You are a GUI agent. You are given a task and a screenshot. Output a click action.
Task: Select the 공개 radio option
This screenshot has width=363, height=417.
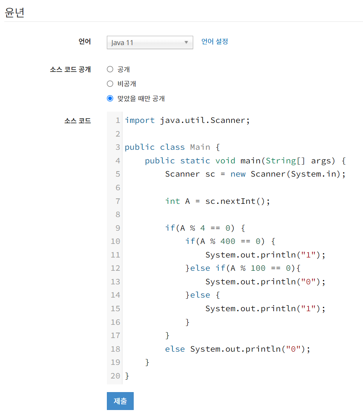point(110,69)
